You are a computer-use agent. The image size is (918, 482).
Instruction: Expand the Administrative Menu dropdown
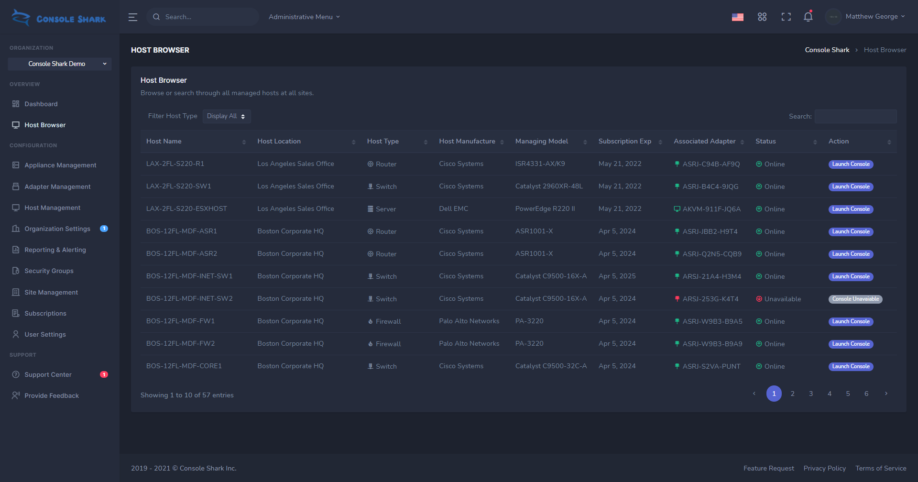pyautogui.click(x=304, y=17)
